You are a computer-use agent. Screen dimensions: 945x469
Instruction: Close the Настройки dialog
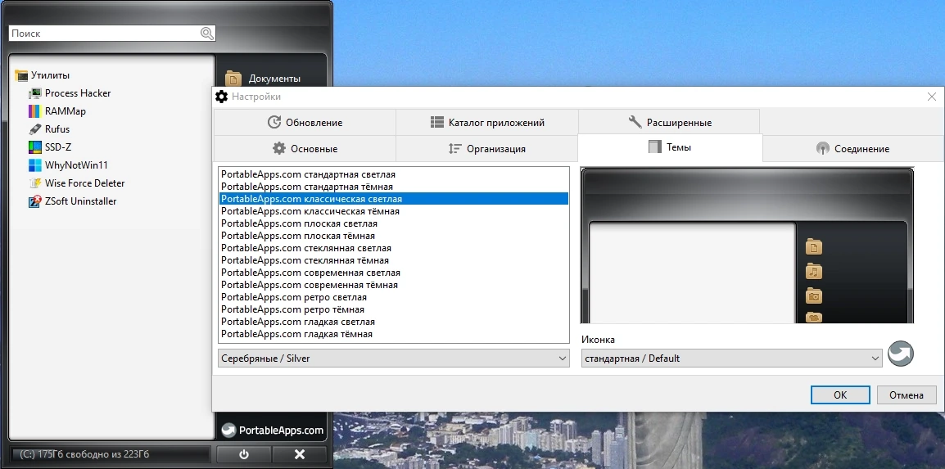[931, 97]
